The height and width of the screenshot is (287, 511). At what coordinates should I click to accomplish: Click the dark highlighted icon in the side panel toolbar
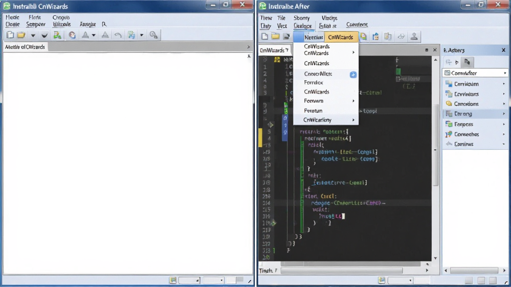click(x=467, y=62)
